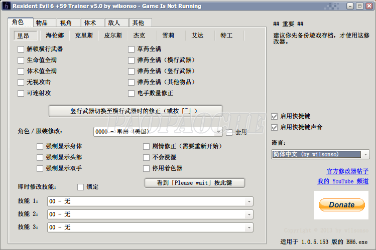Switch to the 物品 tab

pos(42,23)
